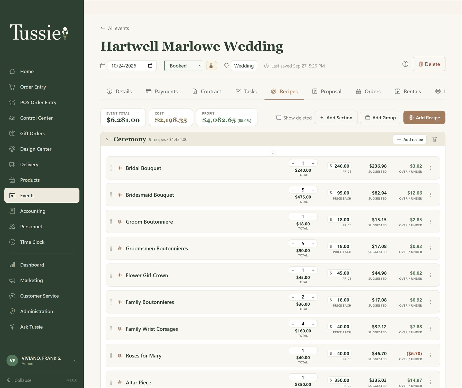The height and width of the screenshot is (388, 462).
Task: Open Roses for Mary three-dot menu
Action: tap(431, 355)
